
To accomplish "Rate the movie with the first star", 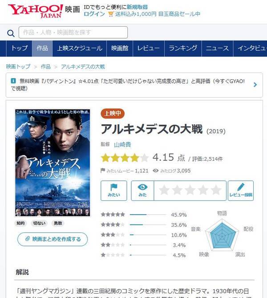I will [x=164, y=190].
